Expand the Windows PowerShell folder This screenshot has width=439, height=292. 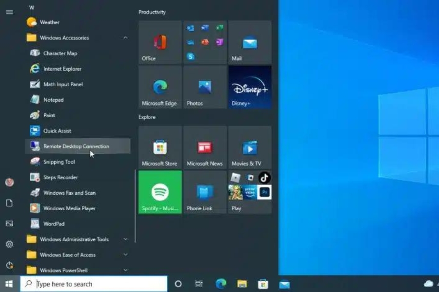[78, 270]
